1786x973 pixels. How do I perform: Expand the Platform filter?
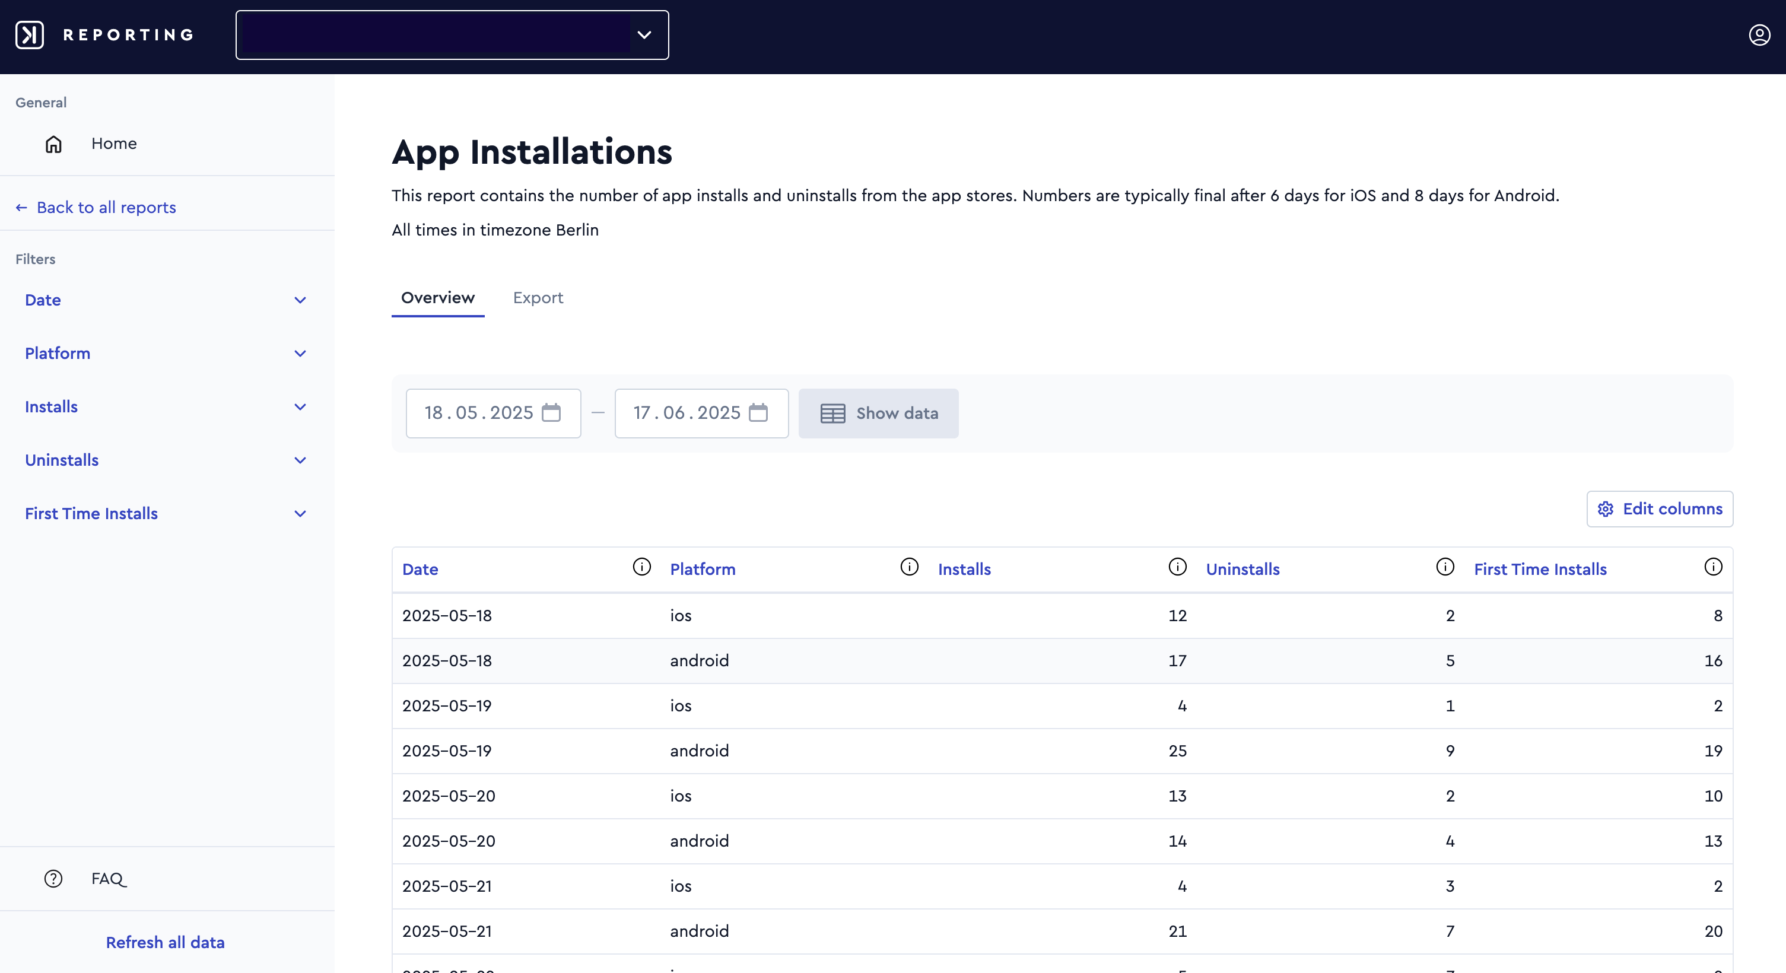coord(166,354)
